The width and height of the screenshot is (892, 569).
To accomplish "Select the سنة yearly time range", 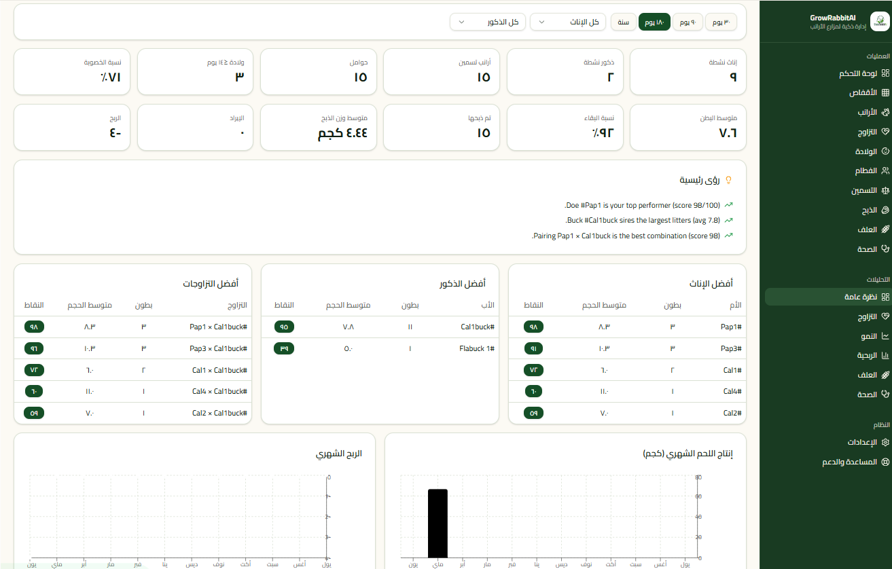I will tap(623, 22).
